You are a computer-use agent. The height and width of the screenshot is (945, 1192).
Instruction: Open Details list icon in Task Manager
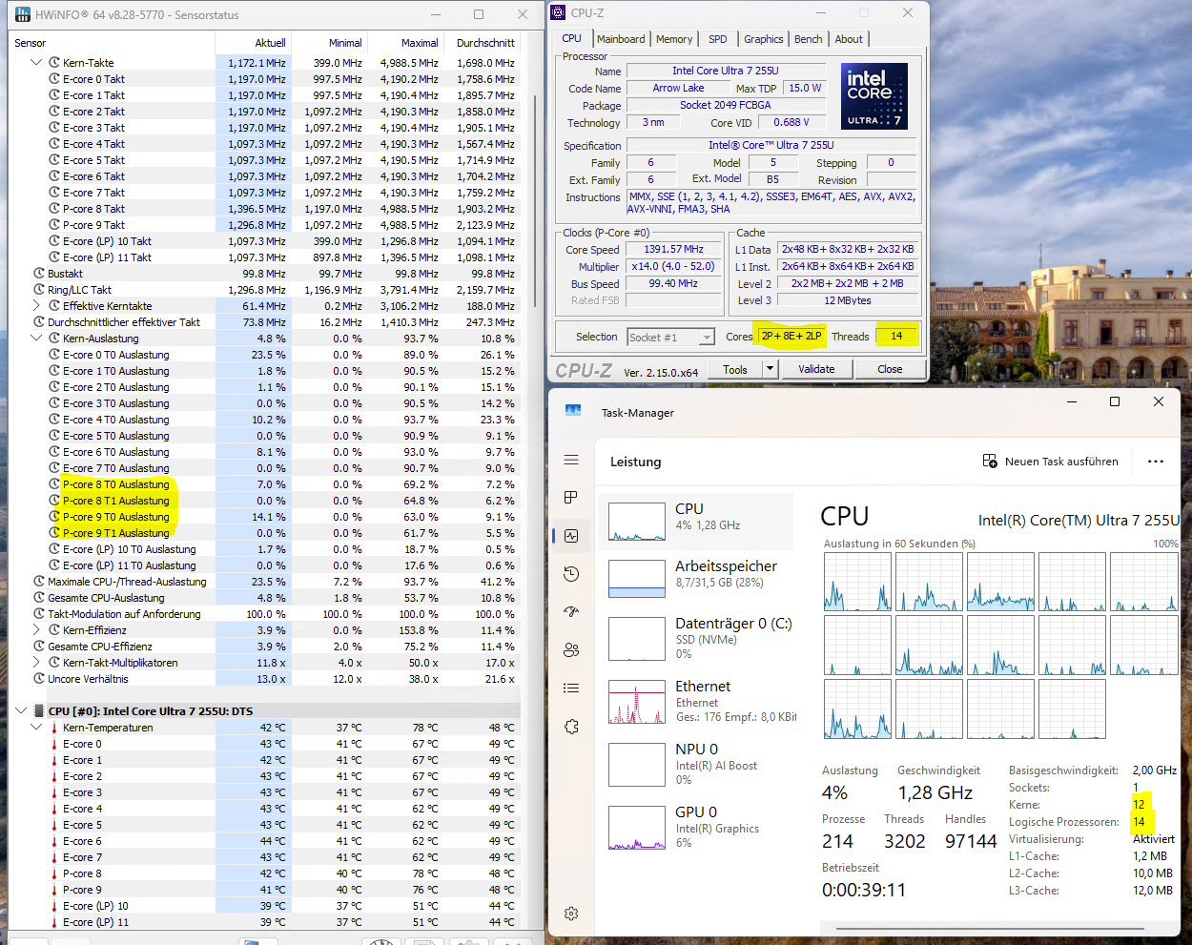tap(571, 688)
